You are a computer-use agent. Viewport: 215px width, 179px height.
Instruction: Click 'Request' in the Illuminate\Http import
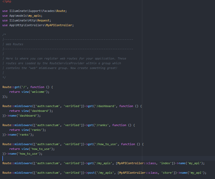[43, 21]
